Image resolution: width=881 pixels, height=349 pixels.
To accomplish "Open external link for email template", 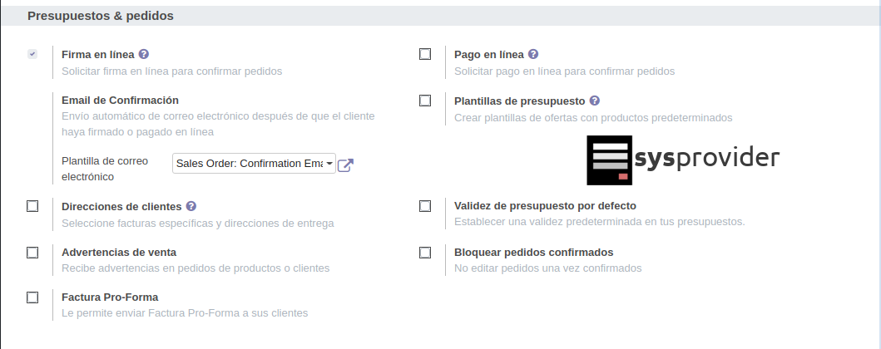I will (345, 165).
